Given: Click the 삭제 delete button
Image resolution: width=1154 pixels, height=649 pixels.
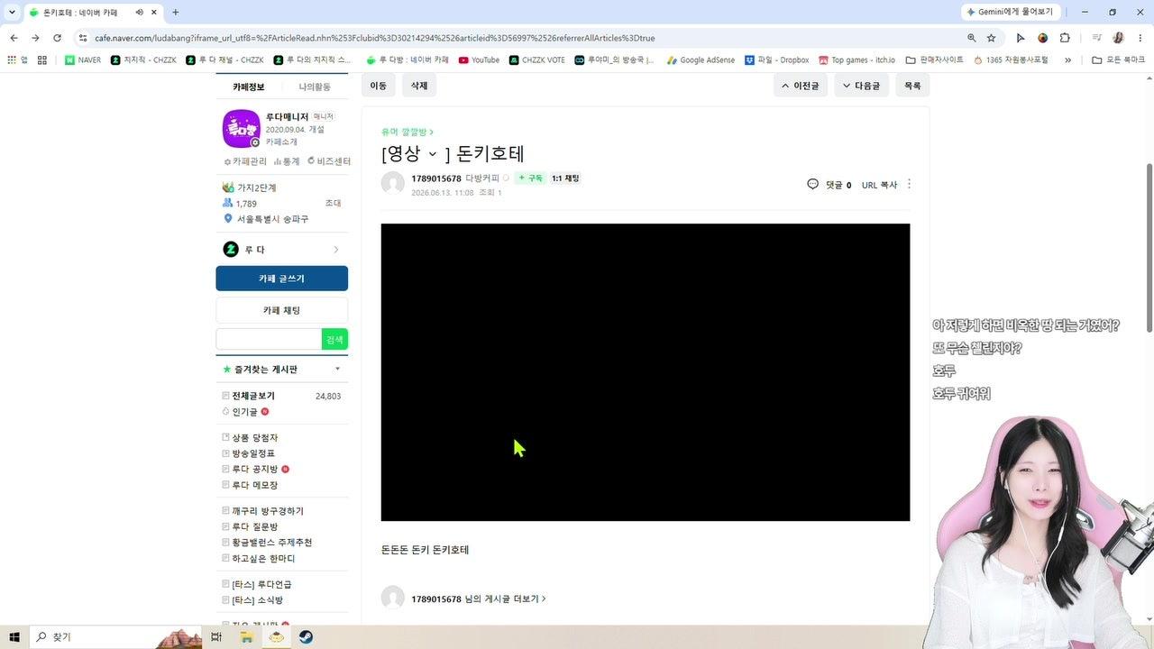Looking at the screenshot, I should 419,86.
